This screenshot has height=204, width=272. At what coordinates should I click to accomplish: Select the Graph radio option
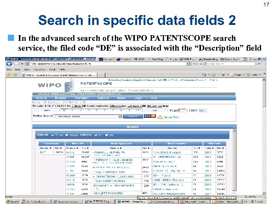tap(66, 135)
